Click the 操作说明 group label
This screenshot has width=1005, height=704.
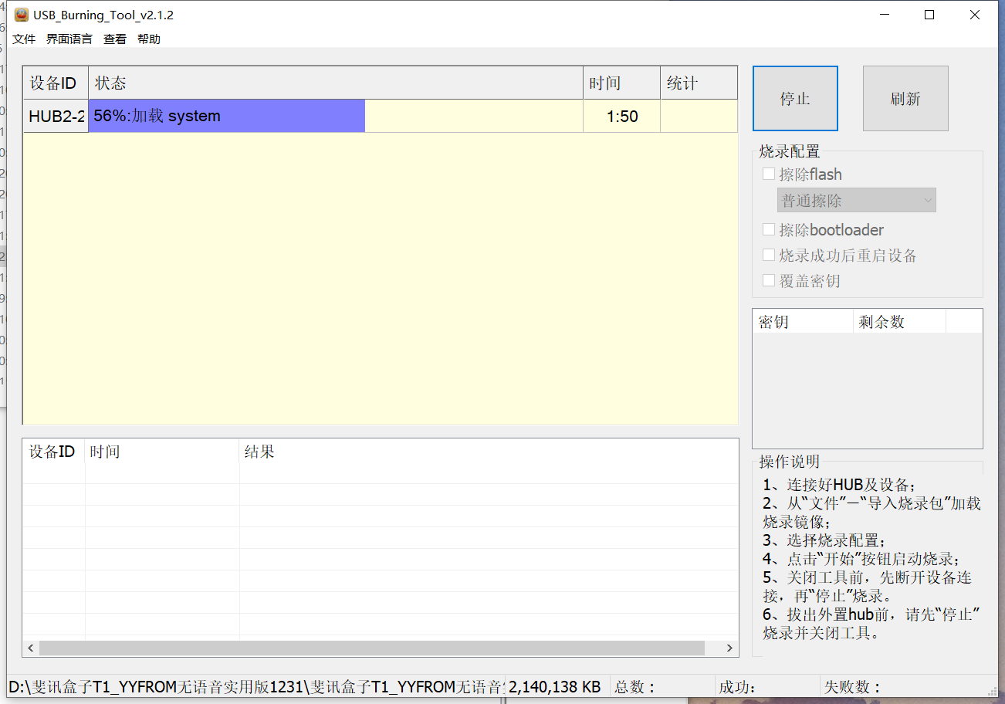(790, 462)
